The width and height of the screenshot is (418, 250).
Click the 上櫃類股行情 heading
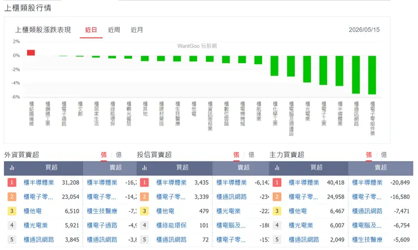pos(28,8)
